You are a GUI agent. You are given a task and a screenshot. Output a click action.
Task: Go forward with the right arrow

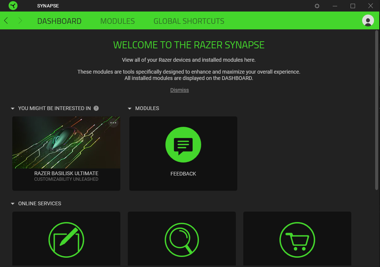20,20
